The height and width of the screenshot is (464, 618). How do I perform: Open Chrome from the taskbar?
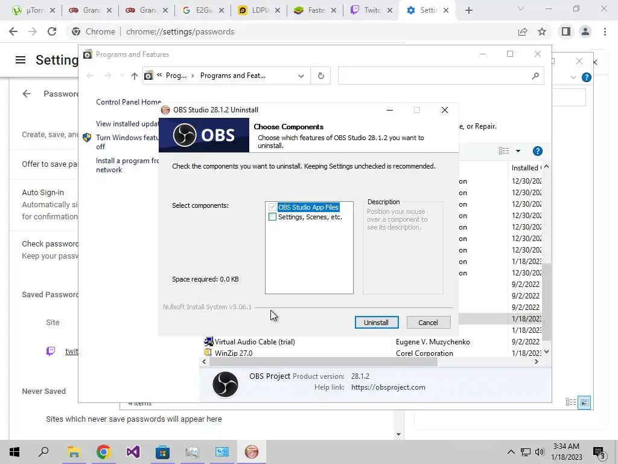103,452
